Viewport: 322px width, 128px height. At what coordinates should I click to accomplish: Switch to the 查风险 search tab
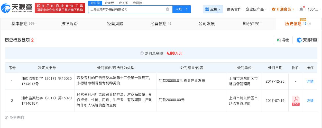pos(137,3)
